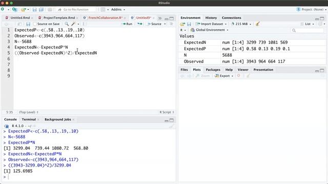Click the clear environment broom icon

[x=258, y=24]
